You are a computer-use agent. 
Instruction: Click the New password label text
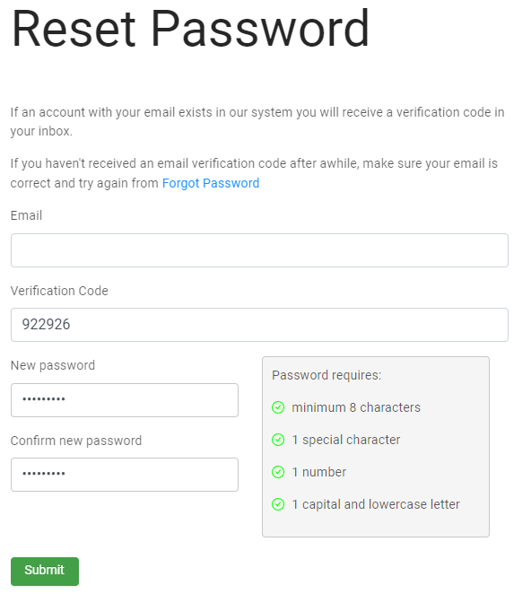(53, 365)
